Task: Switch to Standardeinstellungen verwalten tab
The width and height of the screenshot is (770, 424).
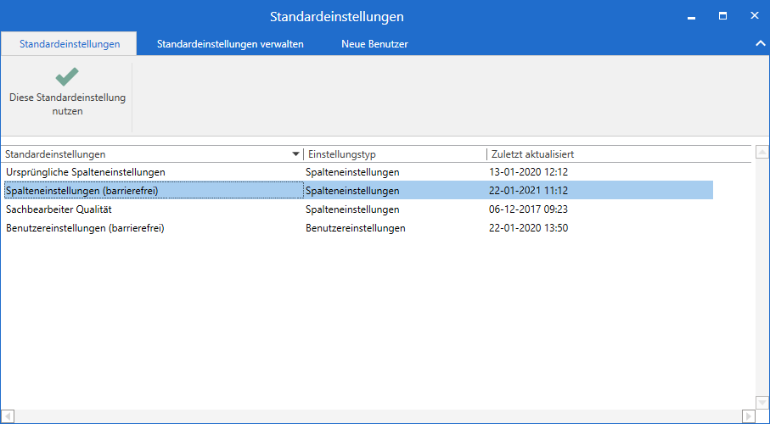Action: (230, 44)
